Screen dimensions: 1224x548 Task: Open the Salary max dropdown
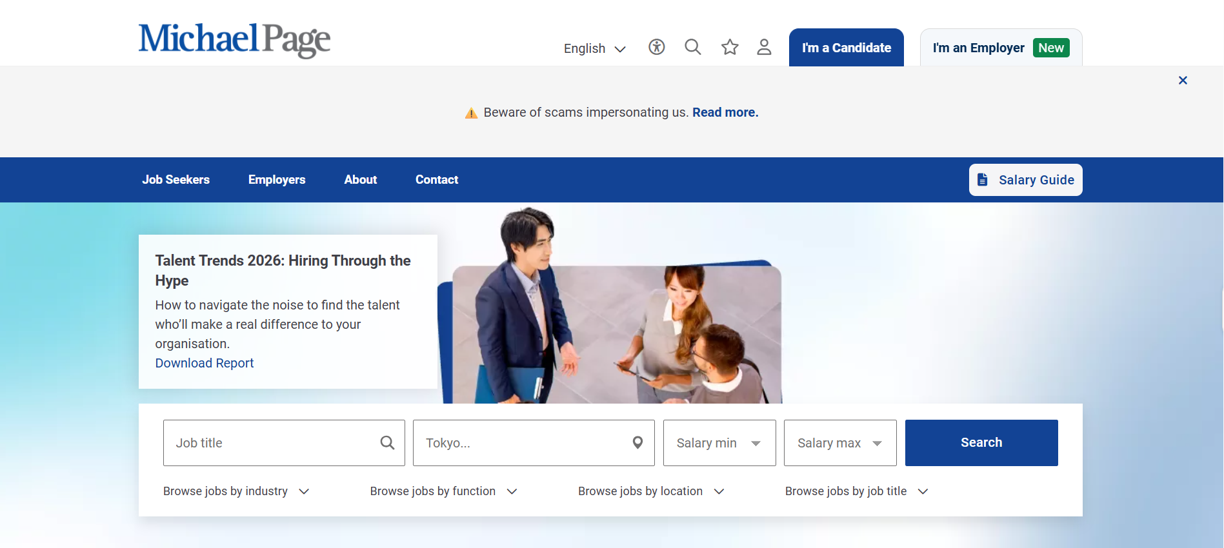point(840,443)
